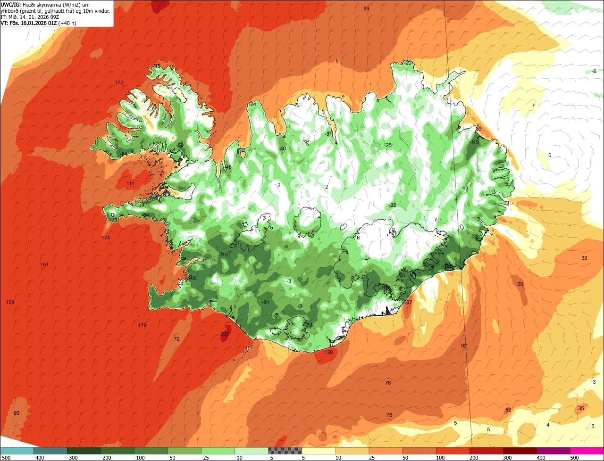
Task: Click the checkered legend swatch between -5 and 5
Action: (285, 451)
